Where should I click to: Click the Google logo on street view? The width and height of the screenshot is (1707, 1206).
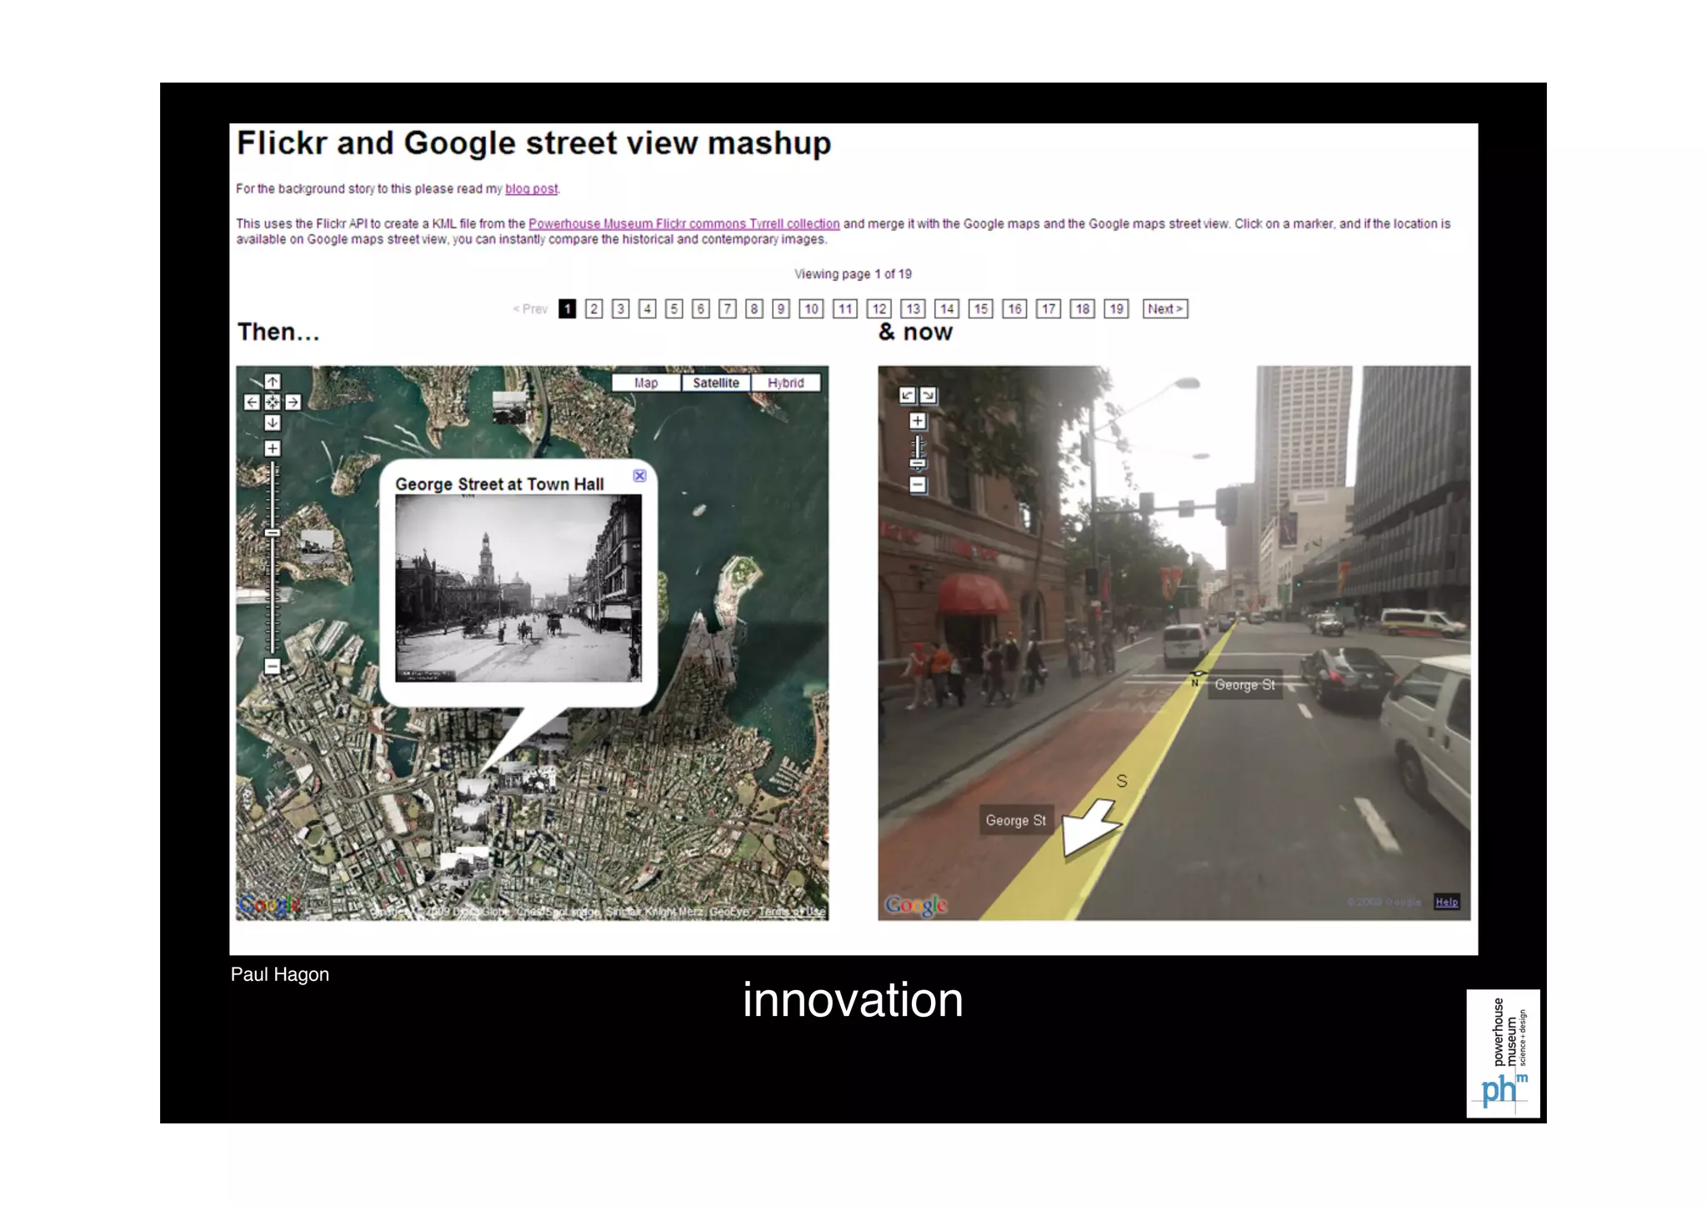(x=916, y=905)
